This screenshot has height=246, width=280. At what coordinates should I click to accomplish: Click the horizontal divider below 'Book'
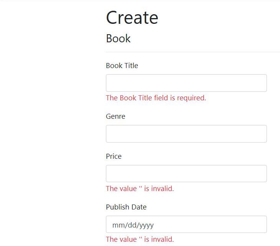pyautogui.click(x=192, y=52)
